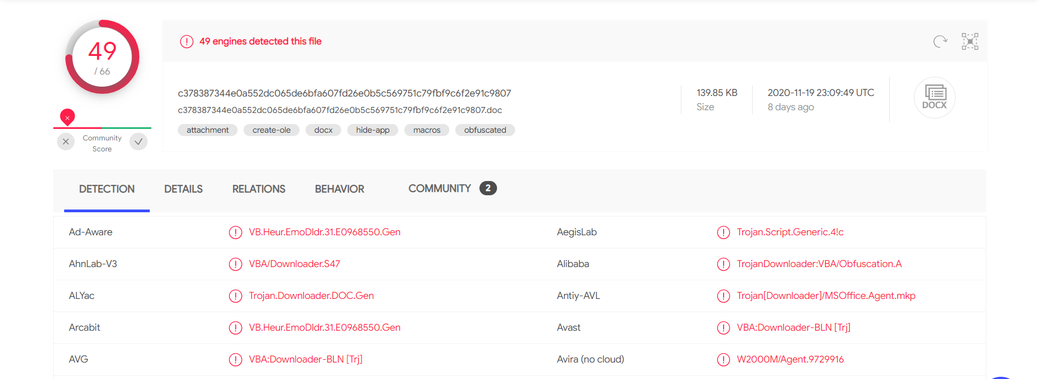The image size is (1039, 379).
Task: Go to the BEHAVIOR tab
Action: click(339, 189)
